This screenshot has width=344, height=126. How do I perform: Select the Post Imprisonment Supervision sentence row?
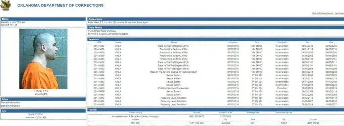[216, 88]
